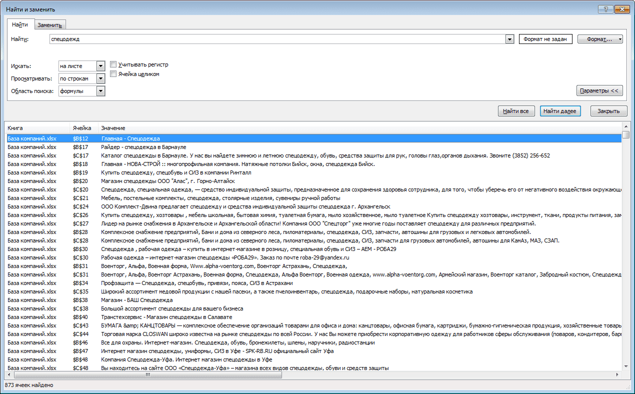
Task: Switch to the Найти tab
Action: point(20,24)
